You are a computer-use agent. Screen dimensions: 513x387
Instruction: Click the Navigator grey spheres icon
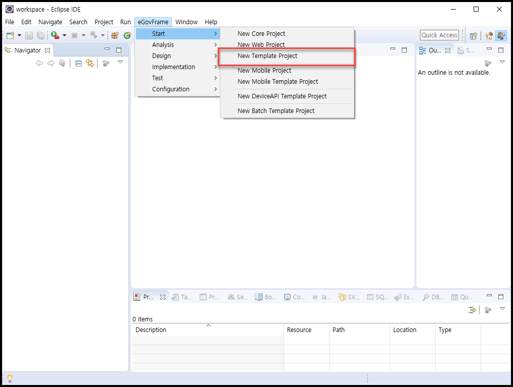(106, 63)
